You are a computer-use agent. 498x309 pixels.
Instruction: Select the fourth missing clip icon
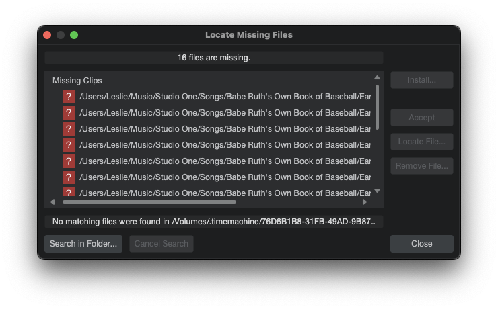(69, 145)
